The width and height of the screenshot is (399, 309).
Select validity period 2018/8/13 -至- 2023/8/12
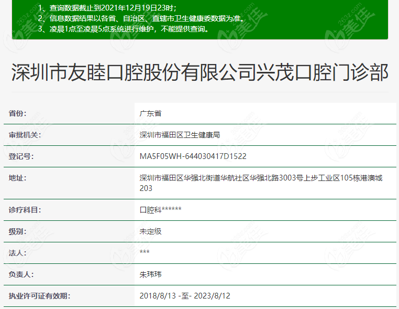[x=185, y=296]
